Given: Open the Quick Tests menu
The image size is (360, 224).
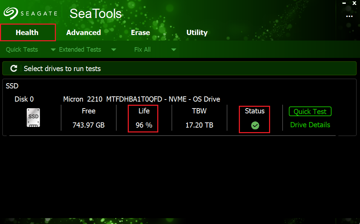Looking at the screenshot, I should [x=22, y=49].
